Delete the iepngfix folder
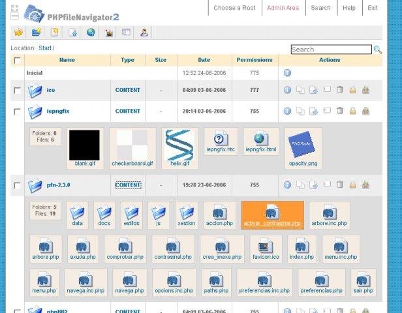Viewport: 402px width, 313px height. tap(340, 111)
